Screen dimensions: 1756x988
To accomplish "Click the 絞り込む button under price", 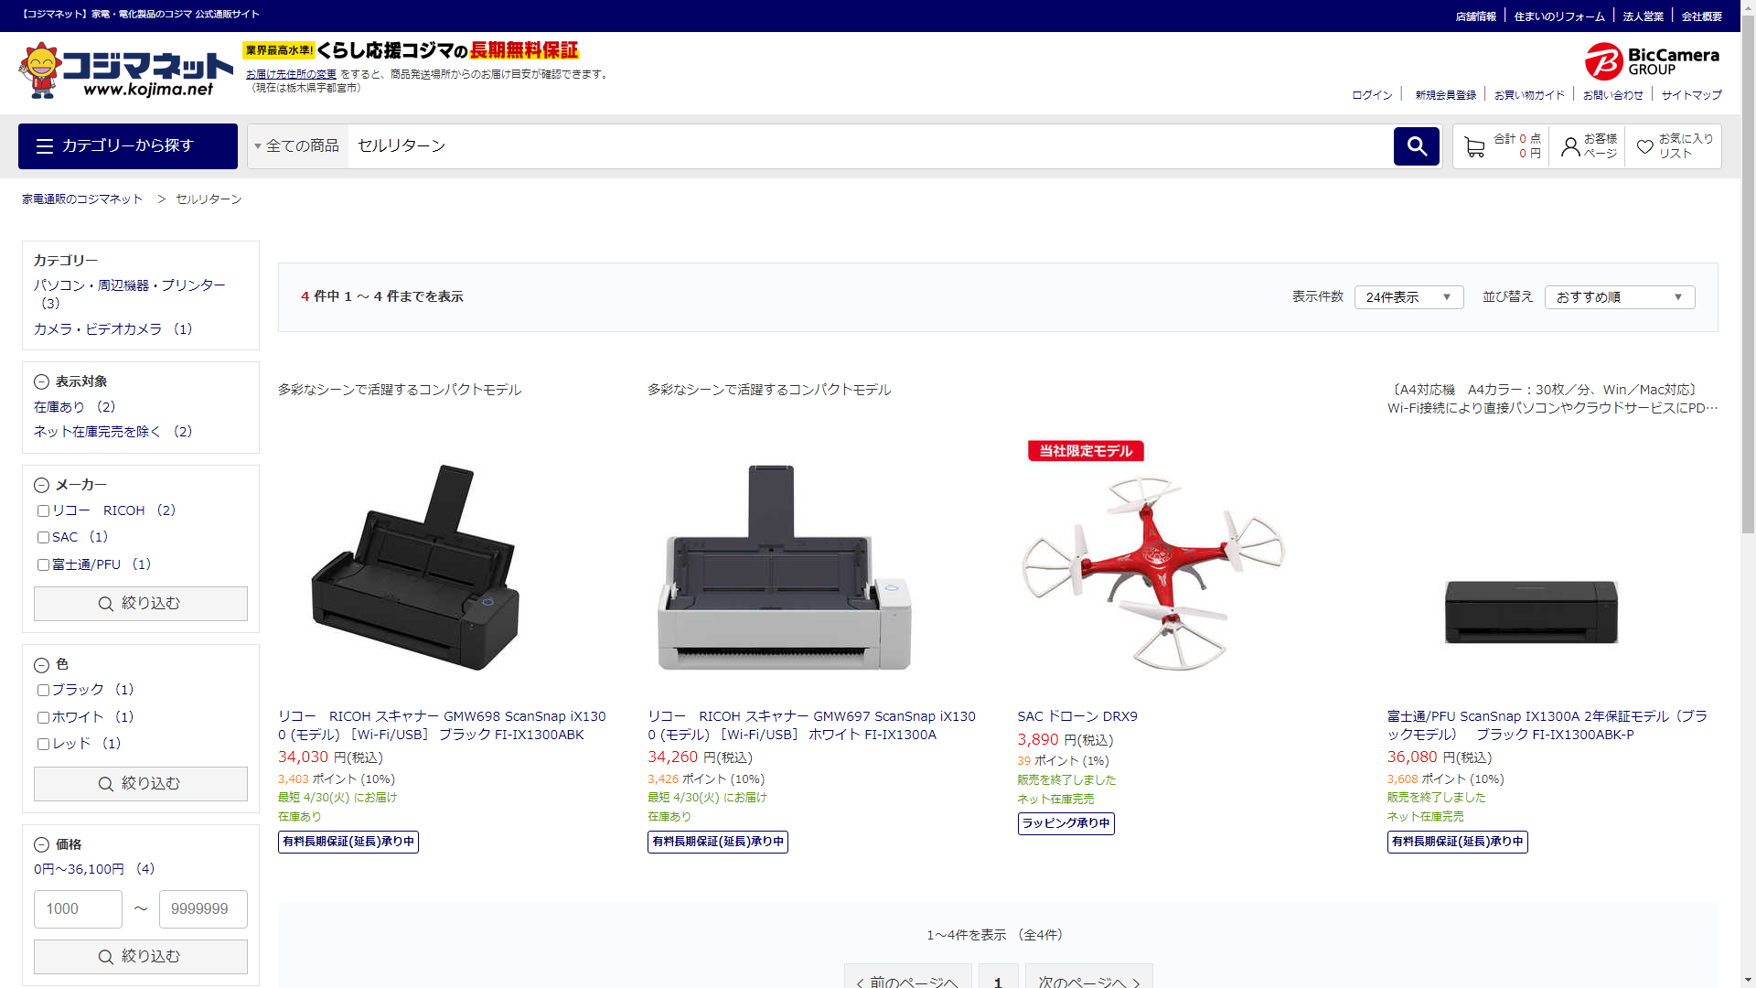I will tap(141, 957).
